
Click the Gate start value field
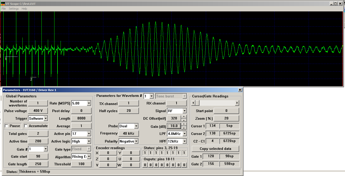click(38, 156)
